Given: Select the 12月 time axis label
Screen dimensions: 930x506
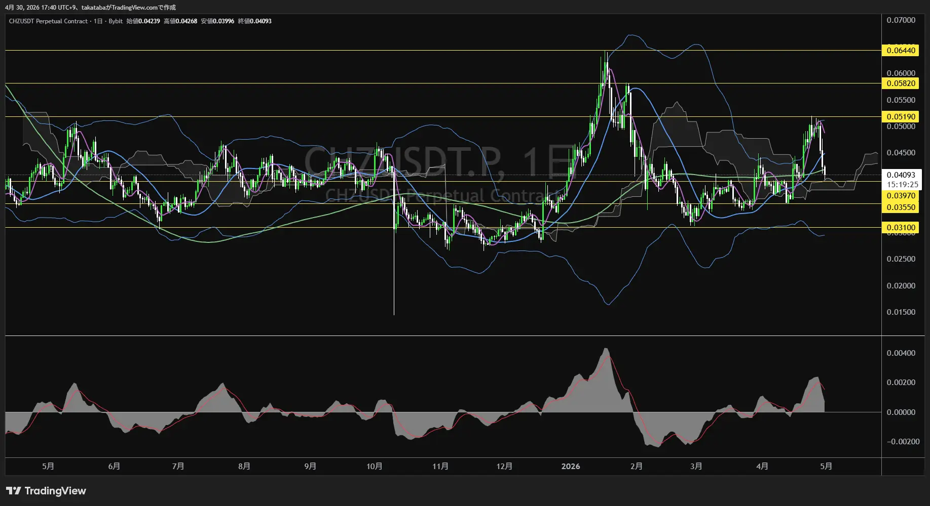Looking at the screenshot, I should point(504,466).
